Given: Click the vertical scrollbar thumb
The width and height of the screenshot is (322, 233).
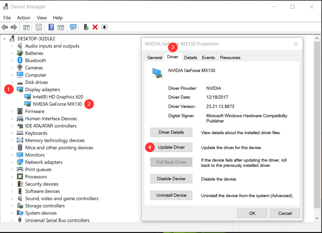Looking at the screenshot, I should [x=317, y=125].
